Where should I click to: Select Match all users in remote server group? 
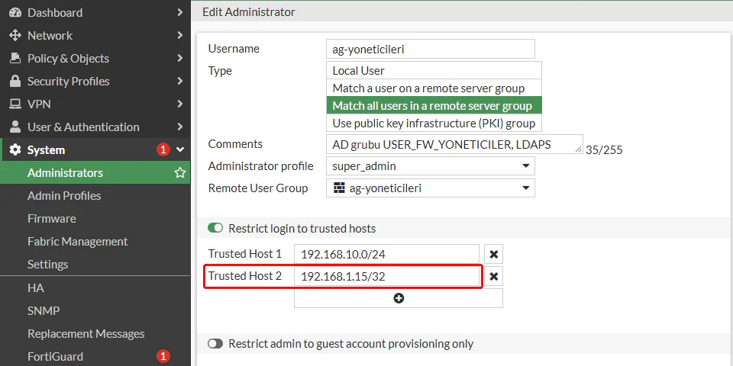tap(434, 106)
